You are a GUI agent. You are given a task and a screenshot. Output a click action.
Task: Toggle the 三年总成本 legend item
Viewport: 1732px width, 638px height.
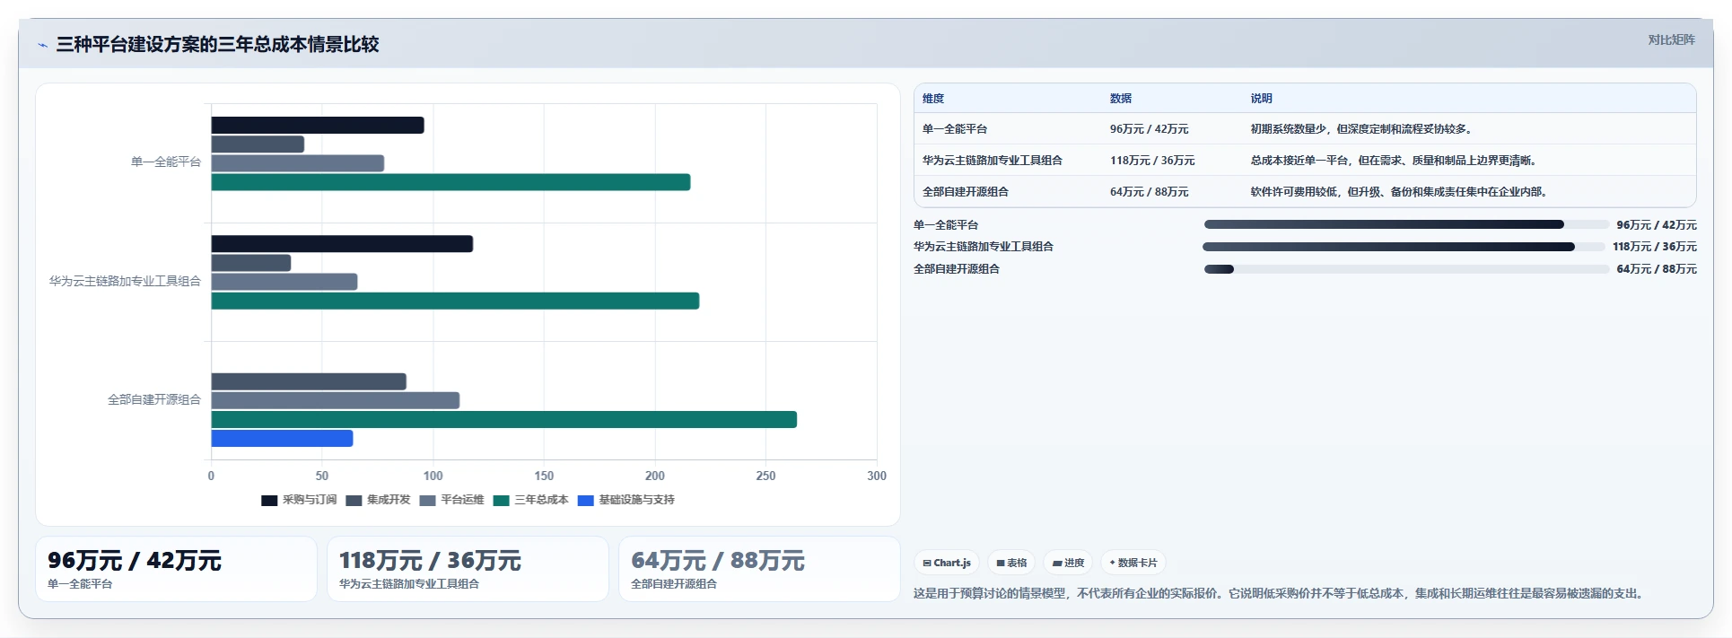click(530, 500)
